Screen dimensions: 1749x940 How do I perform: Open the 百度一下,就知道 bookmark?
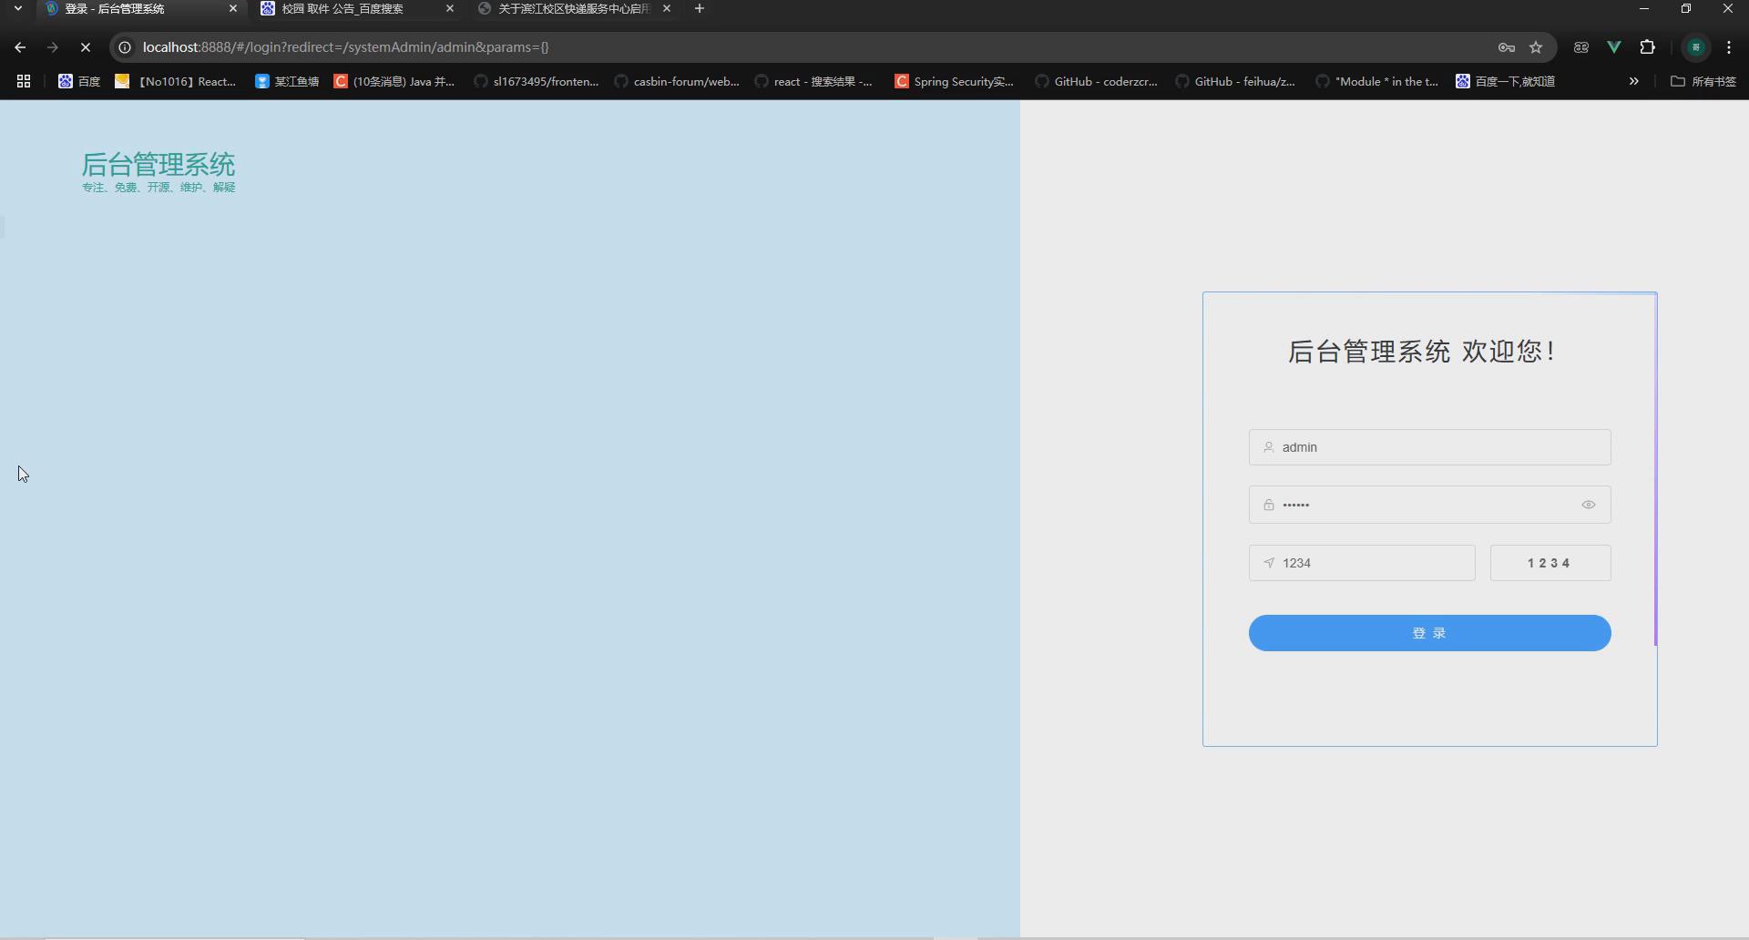coord(1507,81)
